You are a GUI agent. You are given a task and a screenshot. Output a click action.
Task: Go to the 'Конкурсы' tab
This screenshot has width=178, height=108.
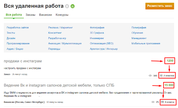coord(62,15)
